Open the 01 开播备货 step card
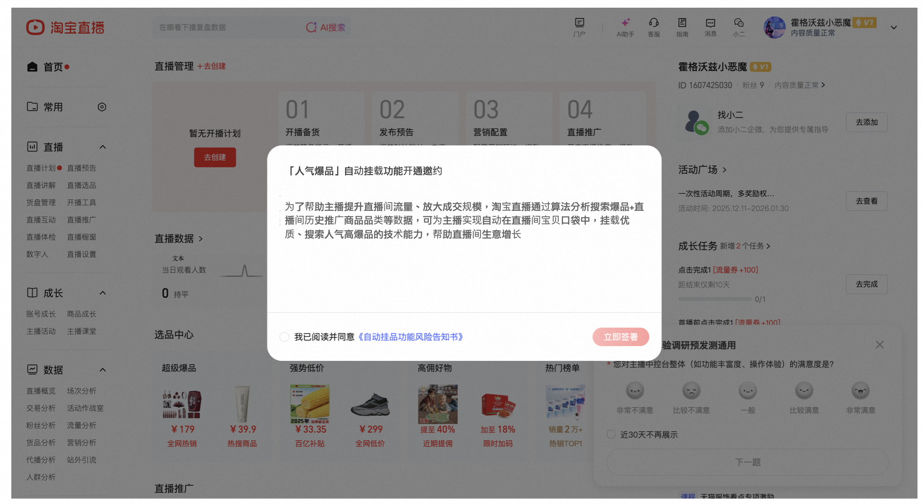Screen dimensions: 922x504 point(321,119)
